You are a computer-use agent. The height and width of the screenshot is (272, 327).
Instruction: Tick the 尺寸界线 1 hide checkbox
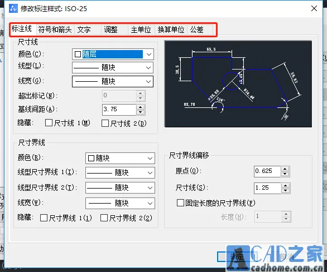pyautogui.click(x=44, y=217)
